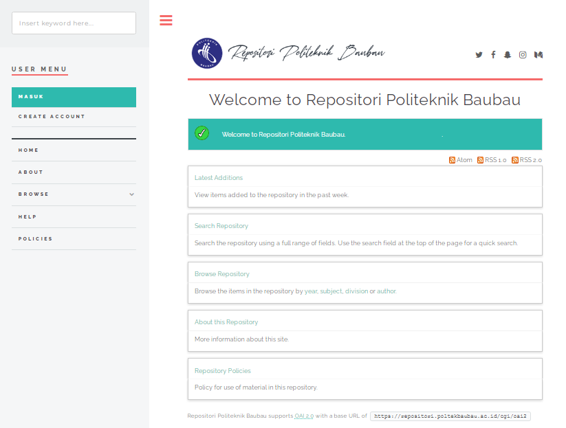Click the Masuk login menu item

pos(74,97)
